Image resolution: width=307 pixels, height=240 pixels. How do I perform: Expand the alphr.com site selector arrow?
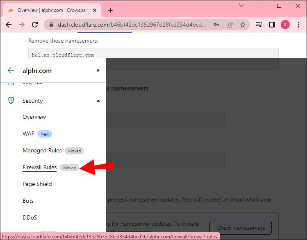[x=98, y=70]
